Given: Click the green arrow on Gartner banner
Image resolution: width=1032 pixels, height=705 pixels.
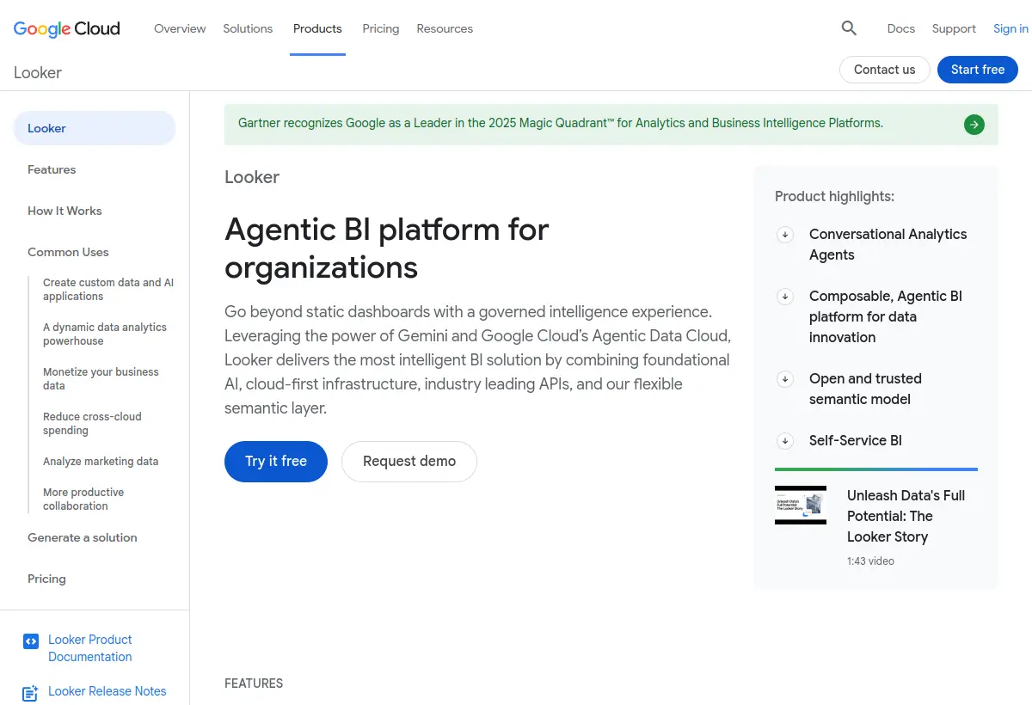Looking at the screenshot, I should tap(974, 125).
